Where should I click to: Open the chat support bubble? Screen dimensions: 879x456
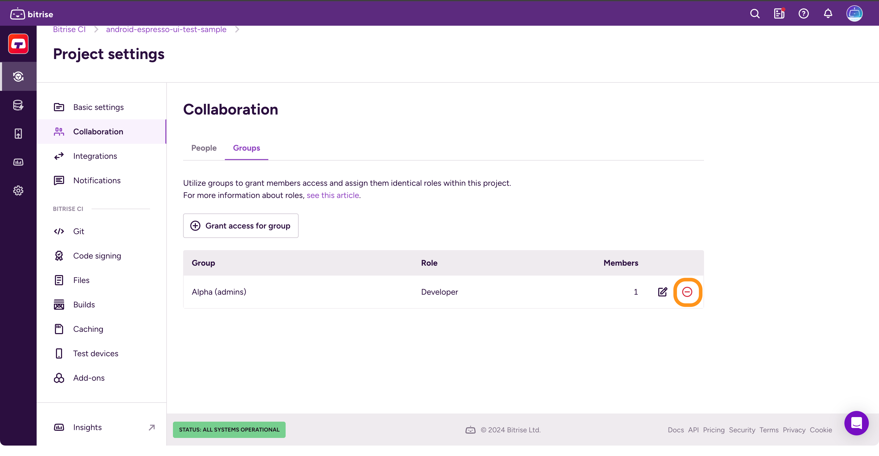point(856,423)
